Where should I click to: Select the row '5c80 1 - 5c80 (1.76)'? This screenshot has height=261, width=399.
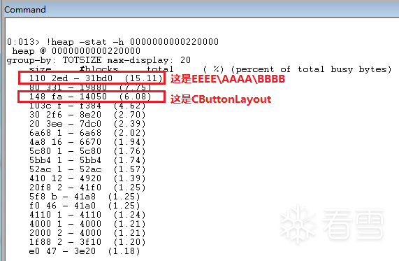click(87, 151)
